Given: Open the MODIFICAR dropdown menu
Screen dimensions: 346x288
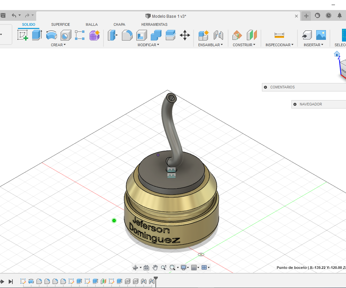Looking at the screenshot, I should [x=148, y=45].
